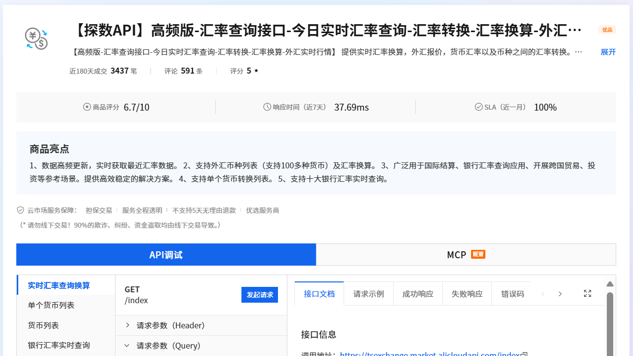Open the 错误码 tab in the docs panel
The width and height of the screenshot is (633, 356).
coord(512,293)
